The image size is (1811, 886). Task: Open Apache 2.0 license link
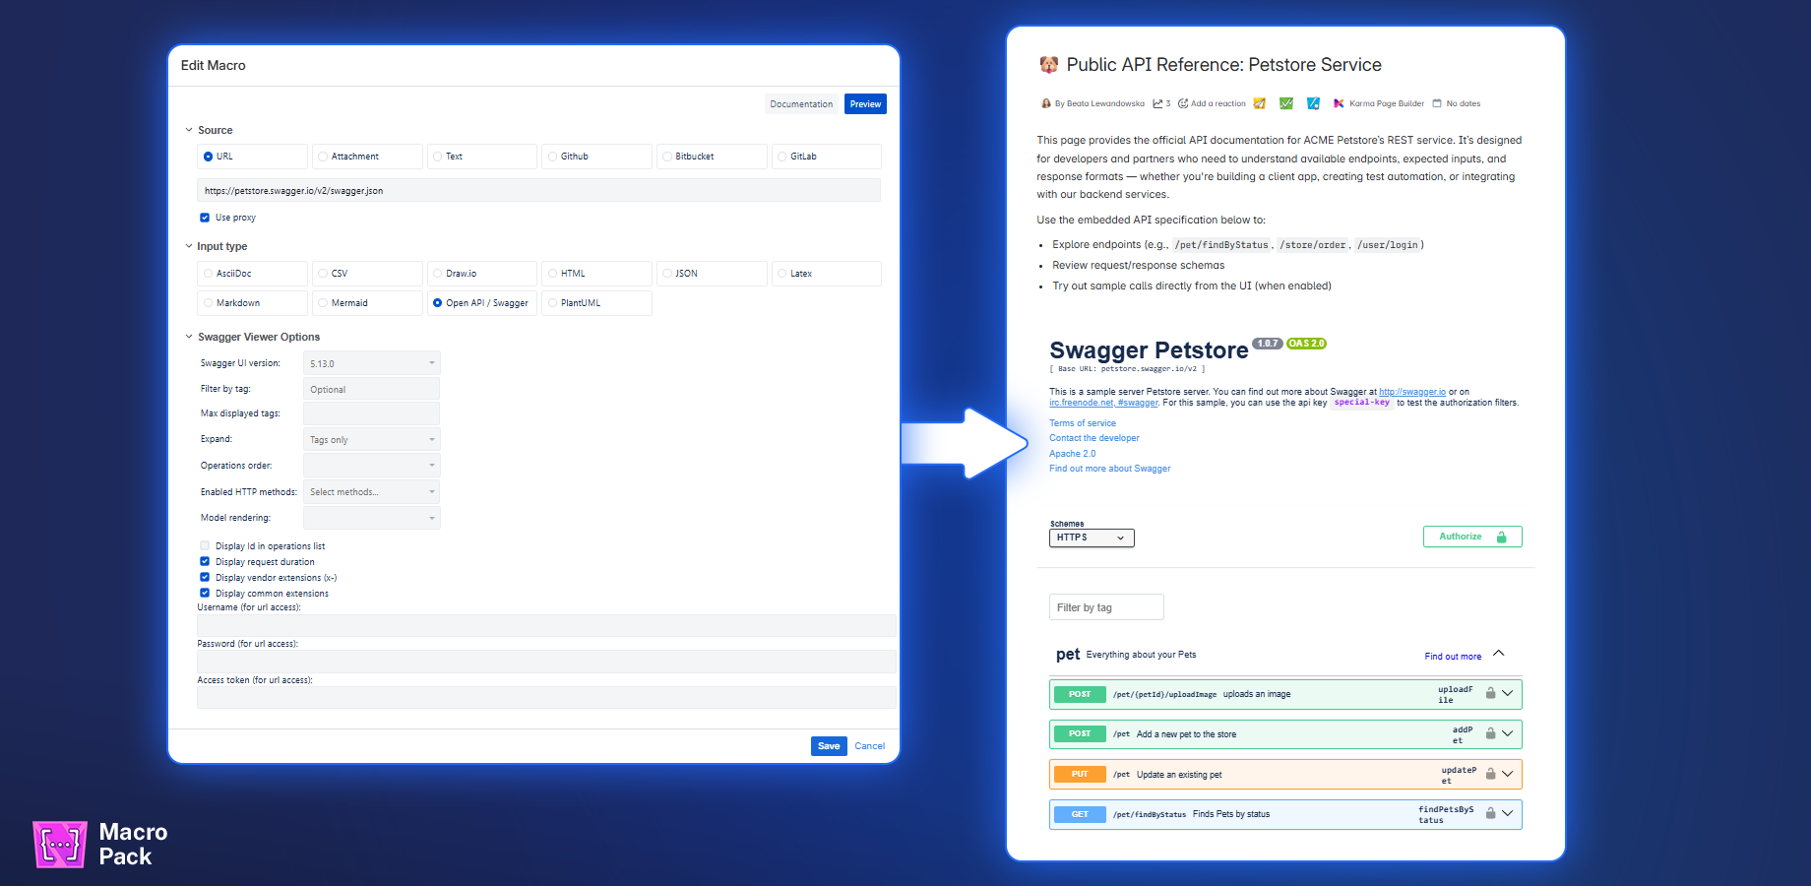pos(1072,454)
